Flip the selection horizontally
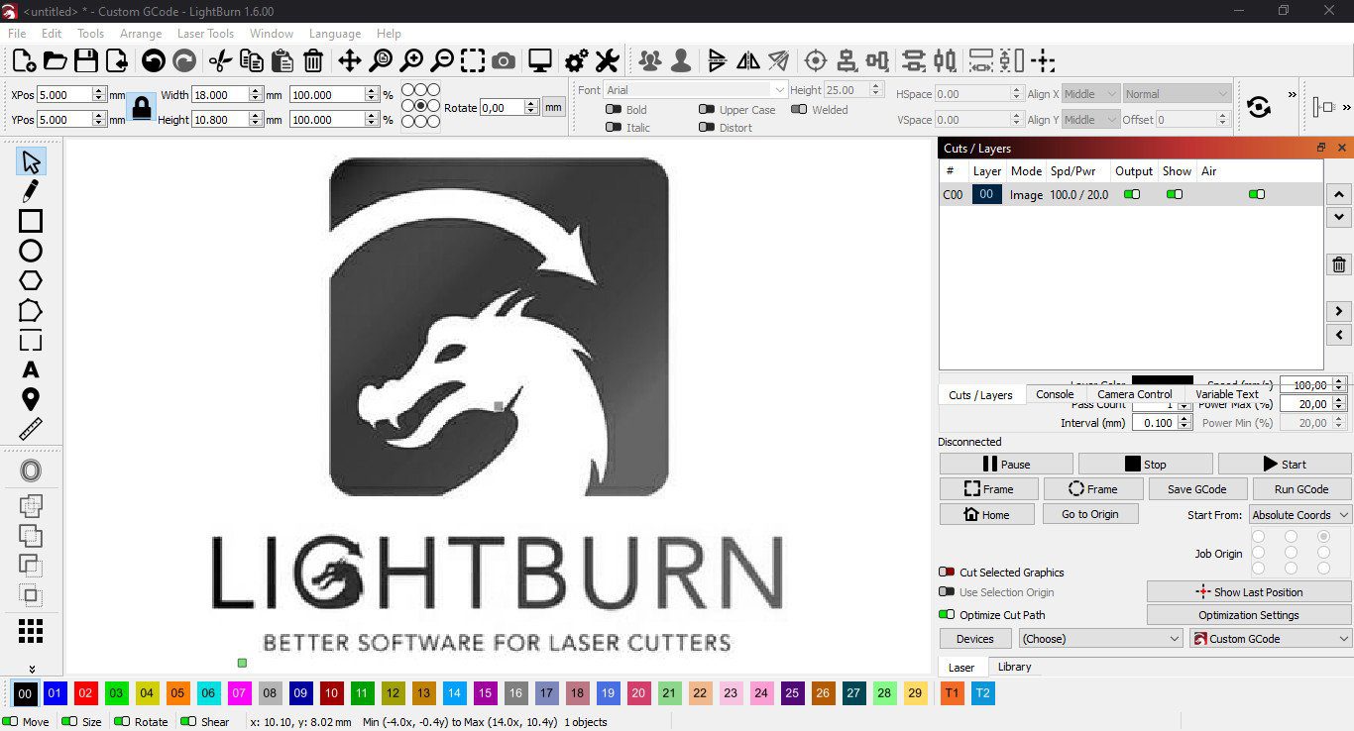1354x731 pixels. pos(747,60)
